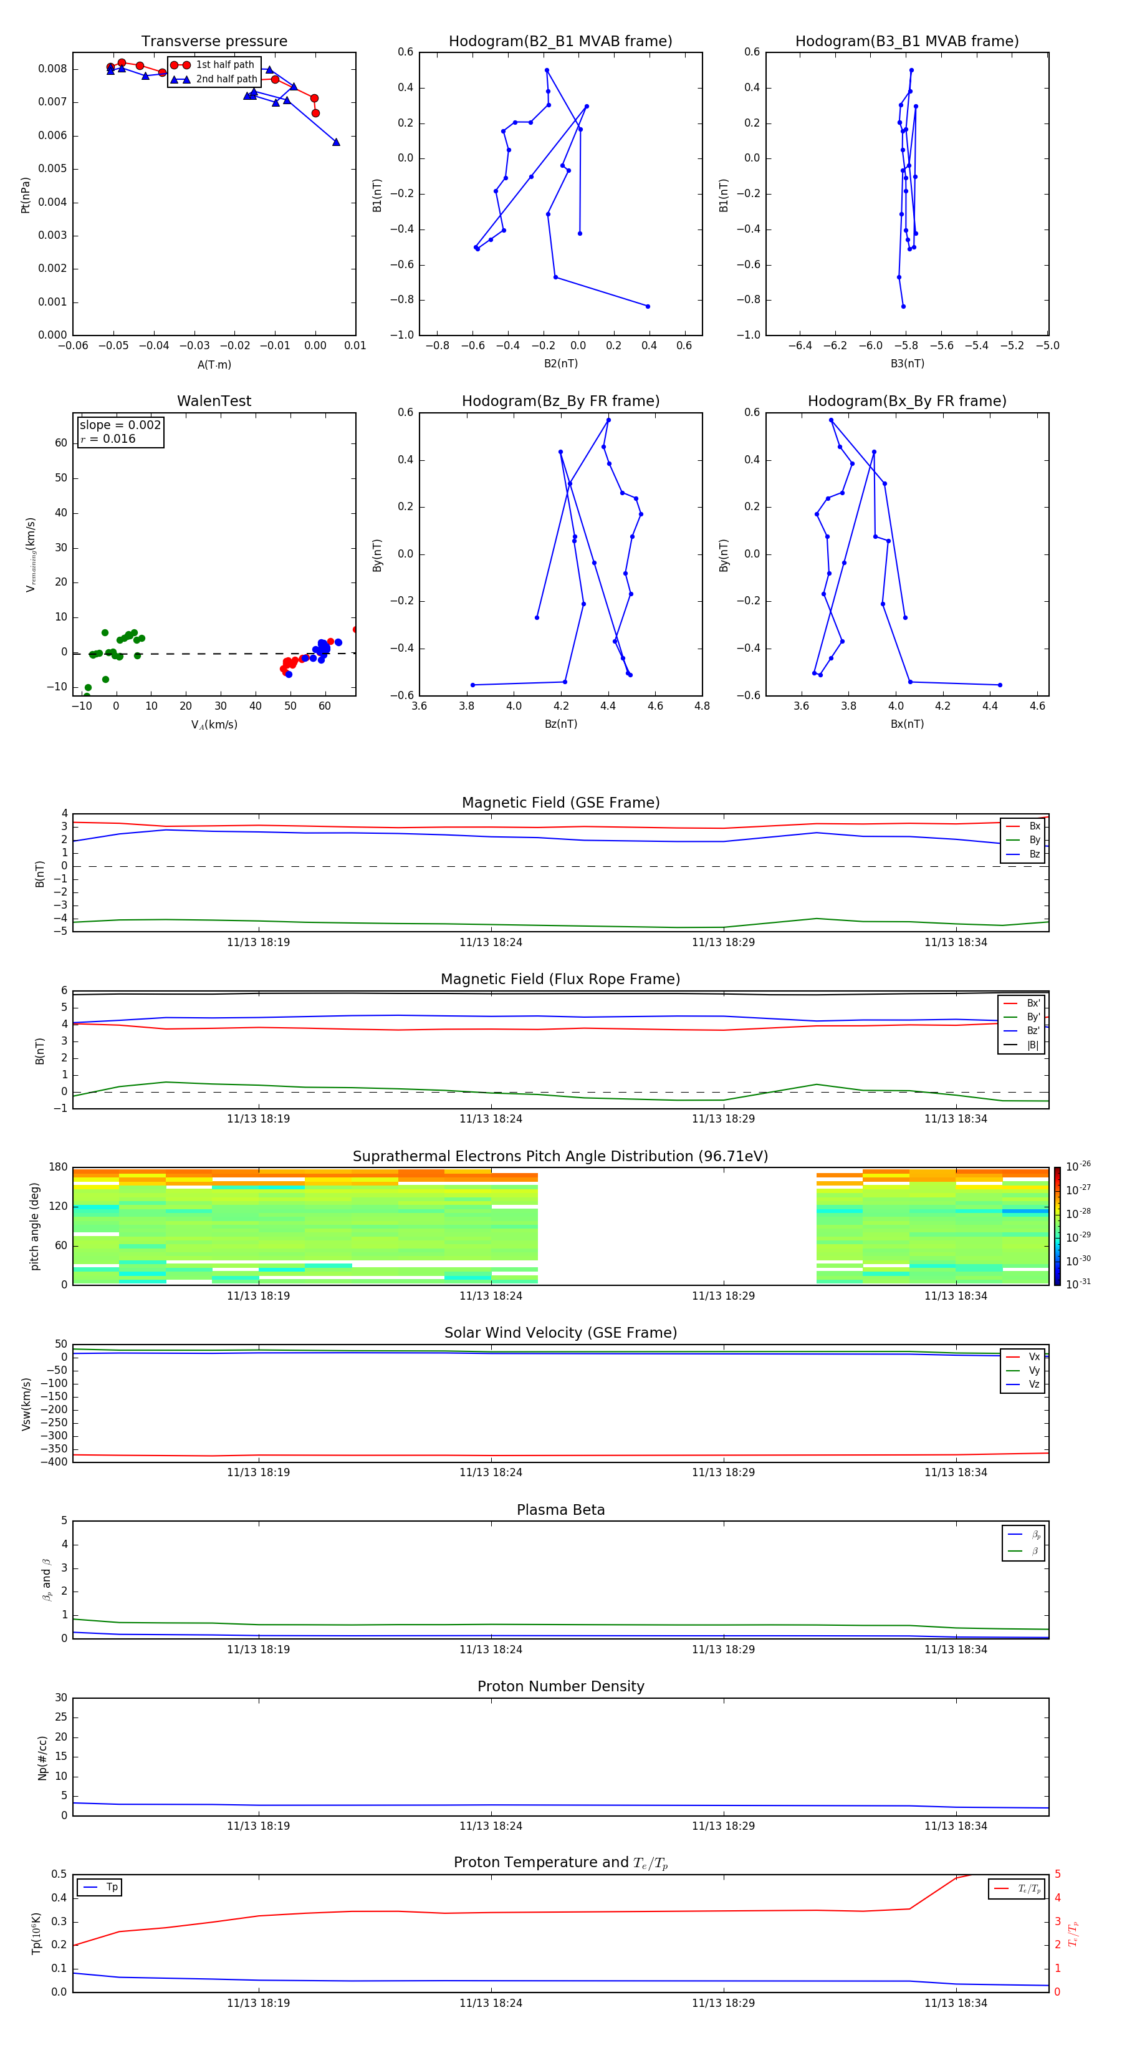This screenshot has height=2058, width=1122.
Task: Click the 'B2(nT)' x-axis label
Action: pos(560,364)
